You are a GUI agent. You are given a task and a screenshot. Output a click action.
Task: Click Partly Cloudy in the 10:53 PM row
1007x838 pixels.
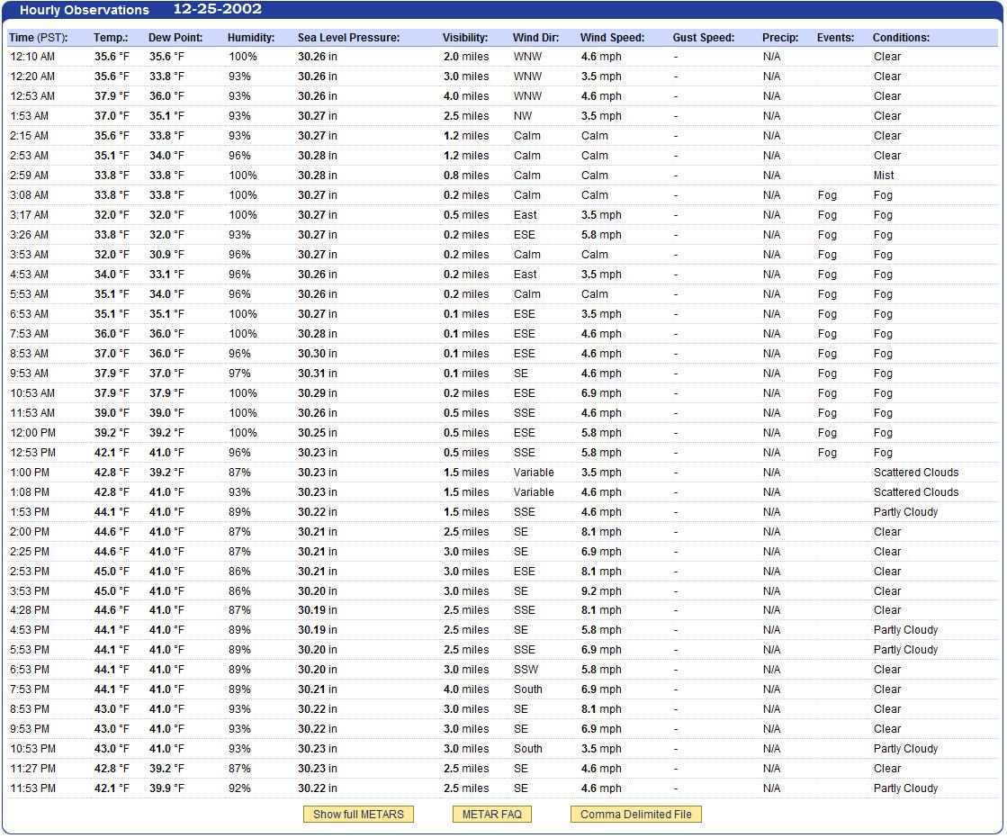905,749
